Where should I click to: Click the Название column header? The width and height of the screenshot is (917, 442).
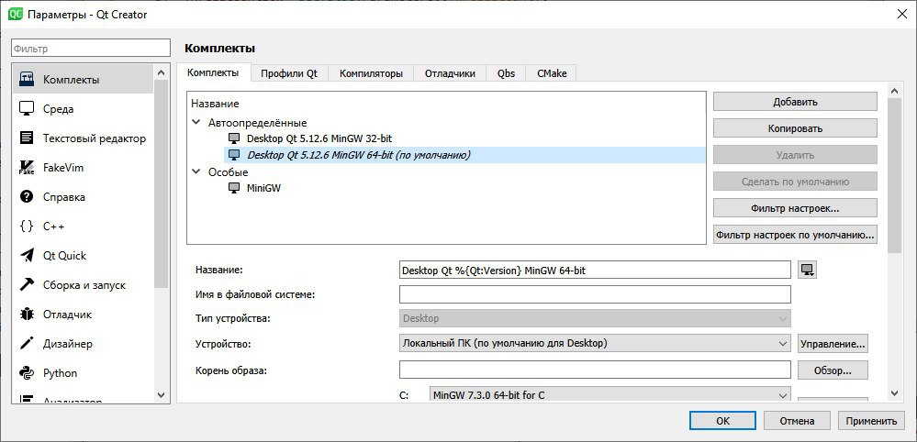point(215,104)
